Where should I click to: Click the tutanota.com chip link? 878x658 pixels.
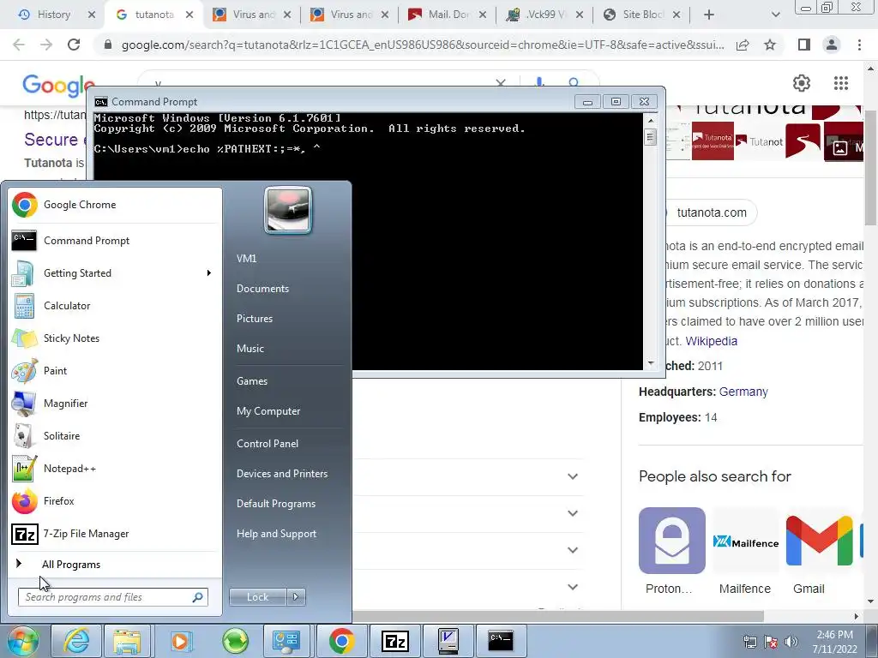click(x=711, y=212)
